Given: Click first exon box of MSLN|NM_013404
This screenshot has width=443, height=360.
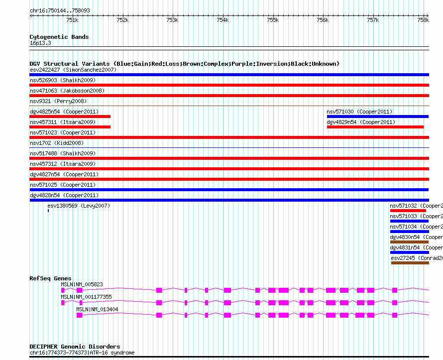Looking at the screenshot, I should [x=79, y=315].
